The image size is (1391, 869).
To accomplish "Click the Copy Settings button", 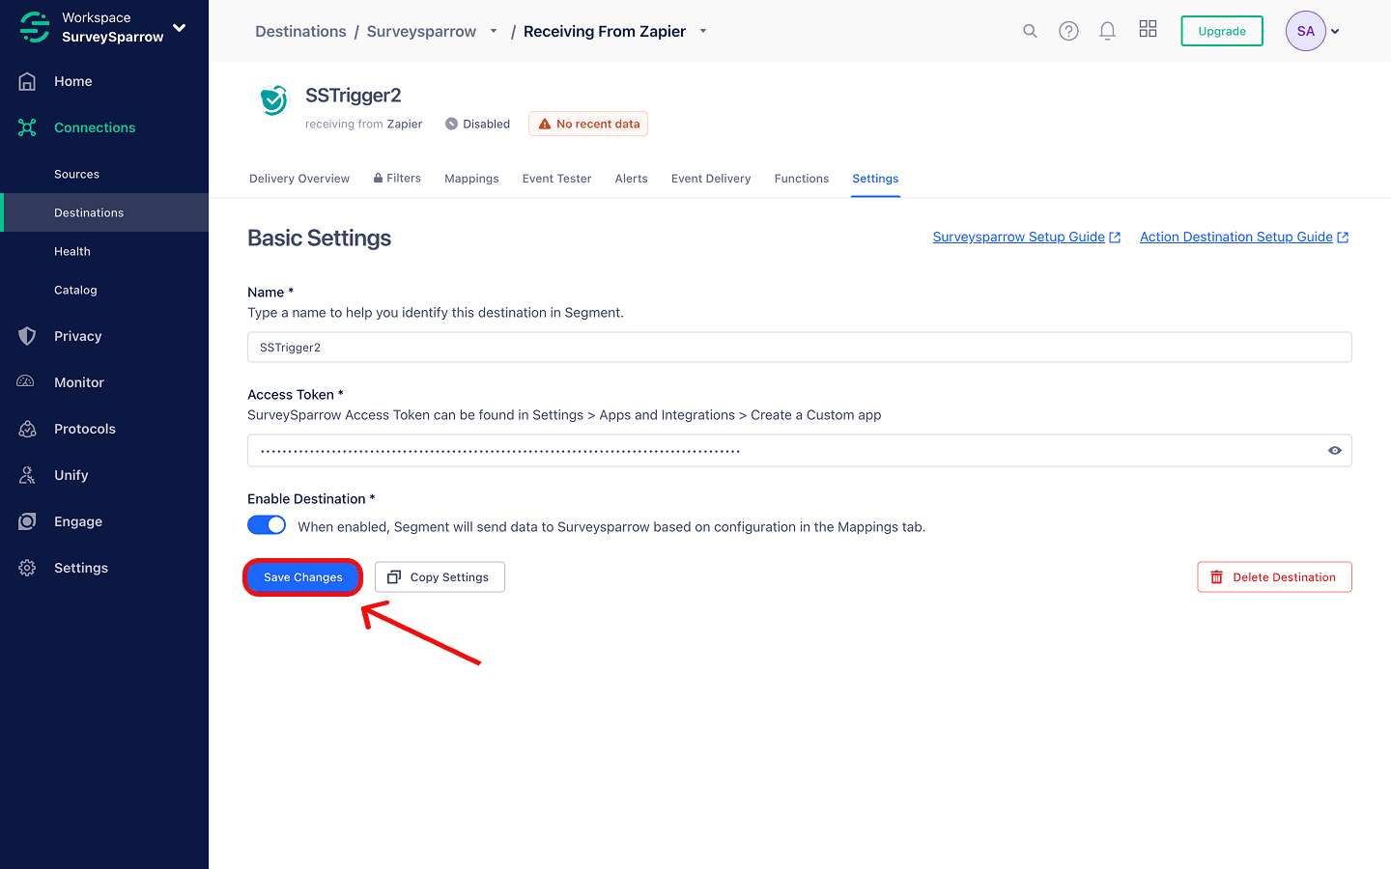I will click(440, 577).
